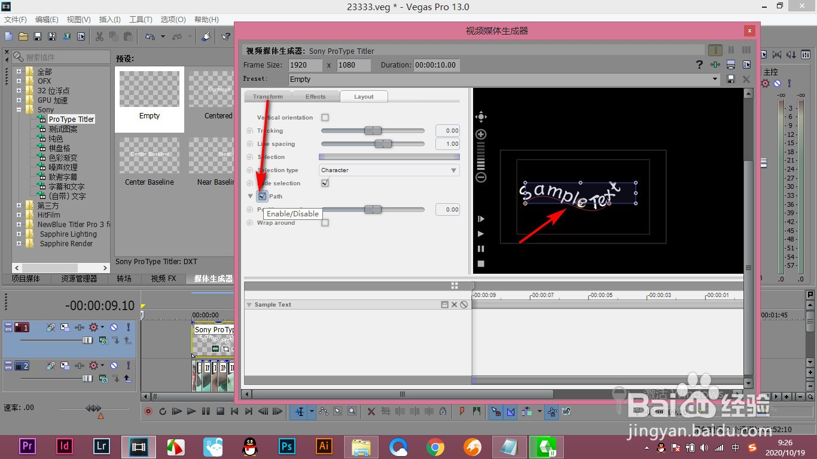
Task: Select 致谢字幕 generator in tree
Action: tap(63, 177)
